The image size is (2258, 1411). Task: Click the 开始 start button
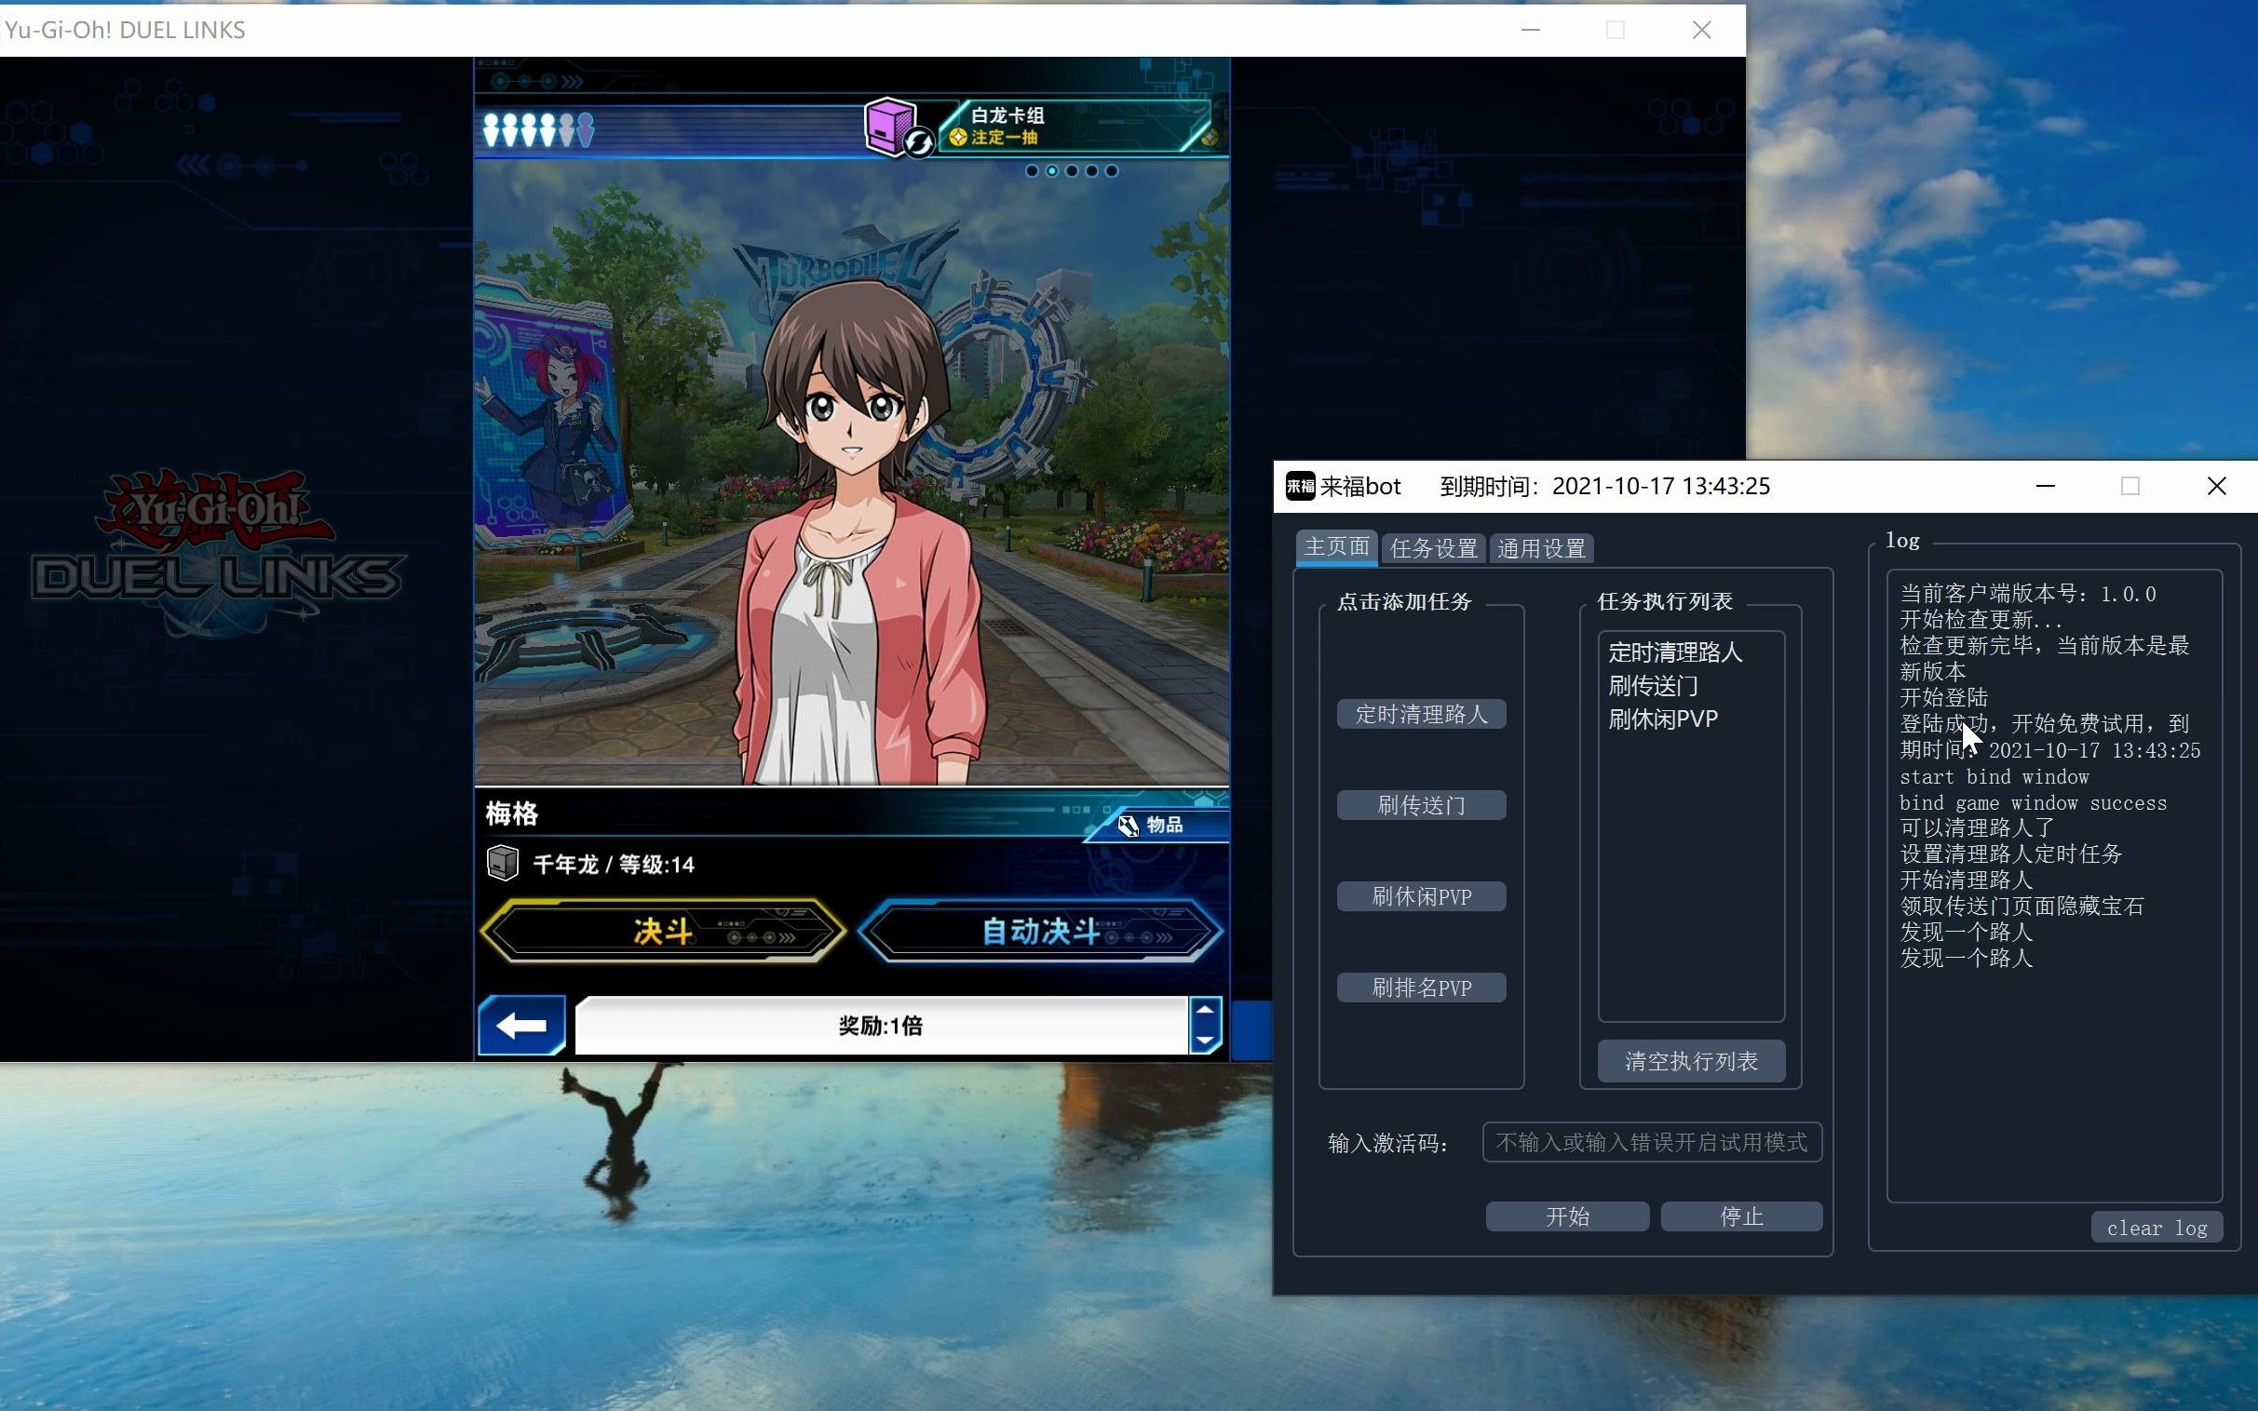[1567, 1216]
